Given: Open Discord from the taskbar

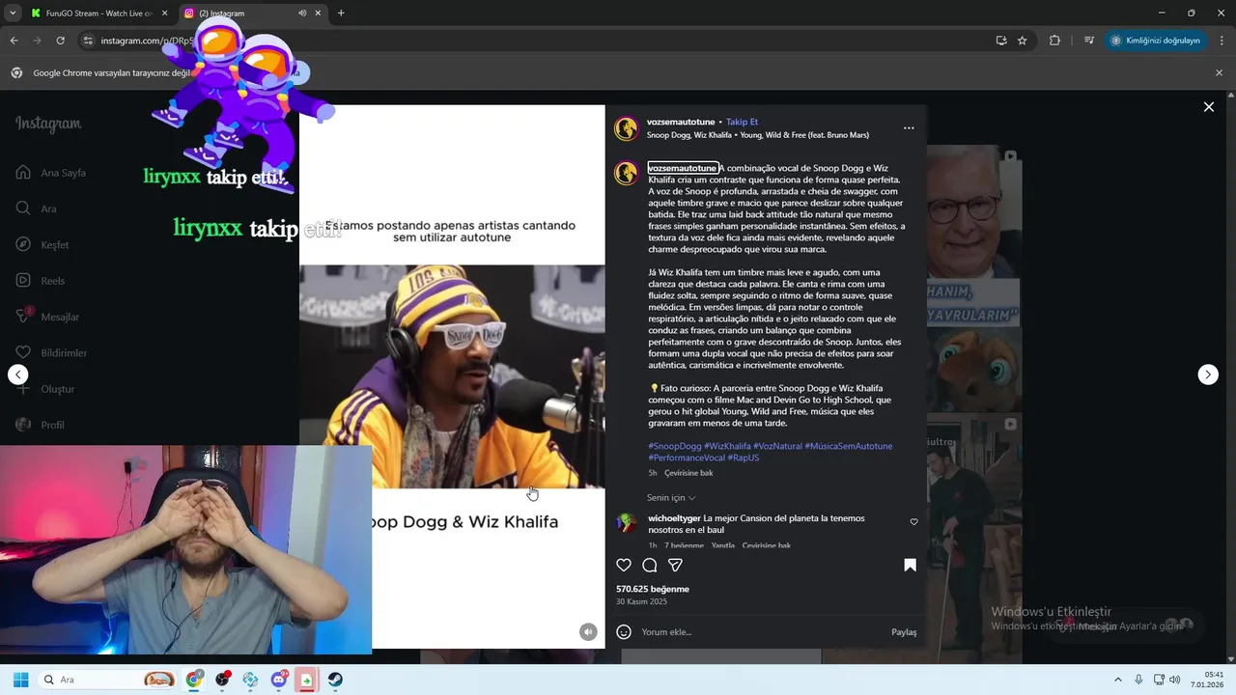Looking at the screenshot, I should click(x=279, y=680).
